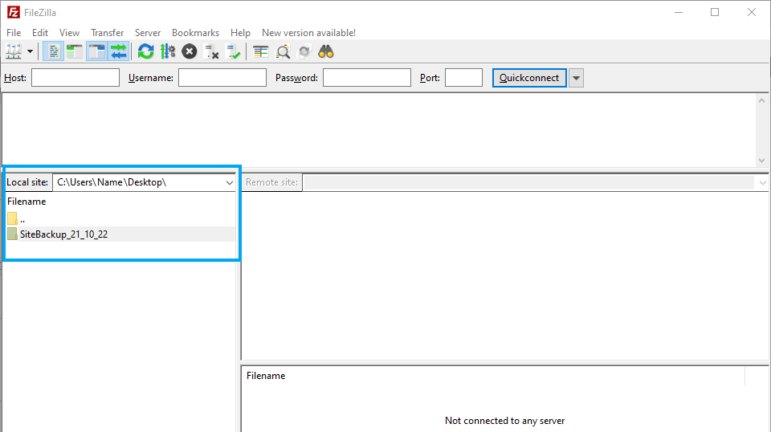This screenshot has width=771, height=432.
Task: Open directory listing filters dialog
Action: [x=260, y=51]
